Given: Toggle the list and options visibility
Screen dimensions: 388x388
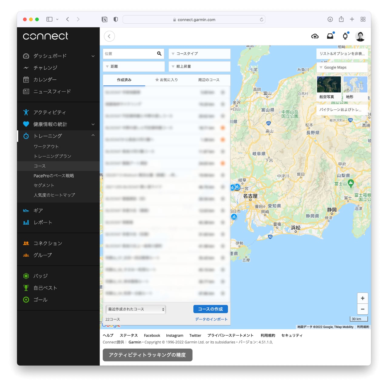Looking at the screenshot, I should [x=342, y=54].
